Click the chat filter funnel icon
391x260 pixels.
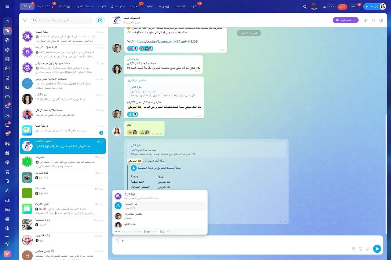click(25, 20)
